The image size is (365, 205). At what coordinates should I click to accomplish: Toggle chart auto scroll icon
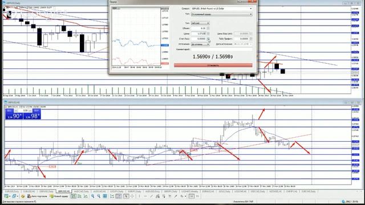112,196
